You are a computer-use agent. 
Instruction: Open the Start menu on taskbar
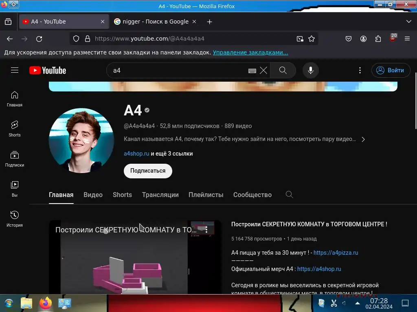[x=9, y=303]
